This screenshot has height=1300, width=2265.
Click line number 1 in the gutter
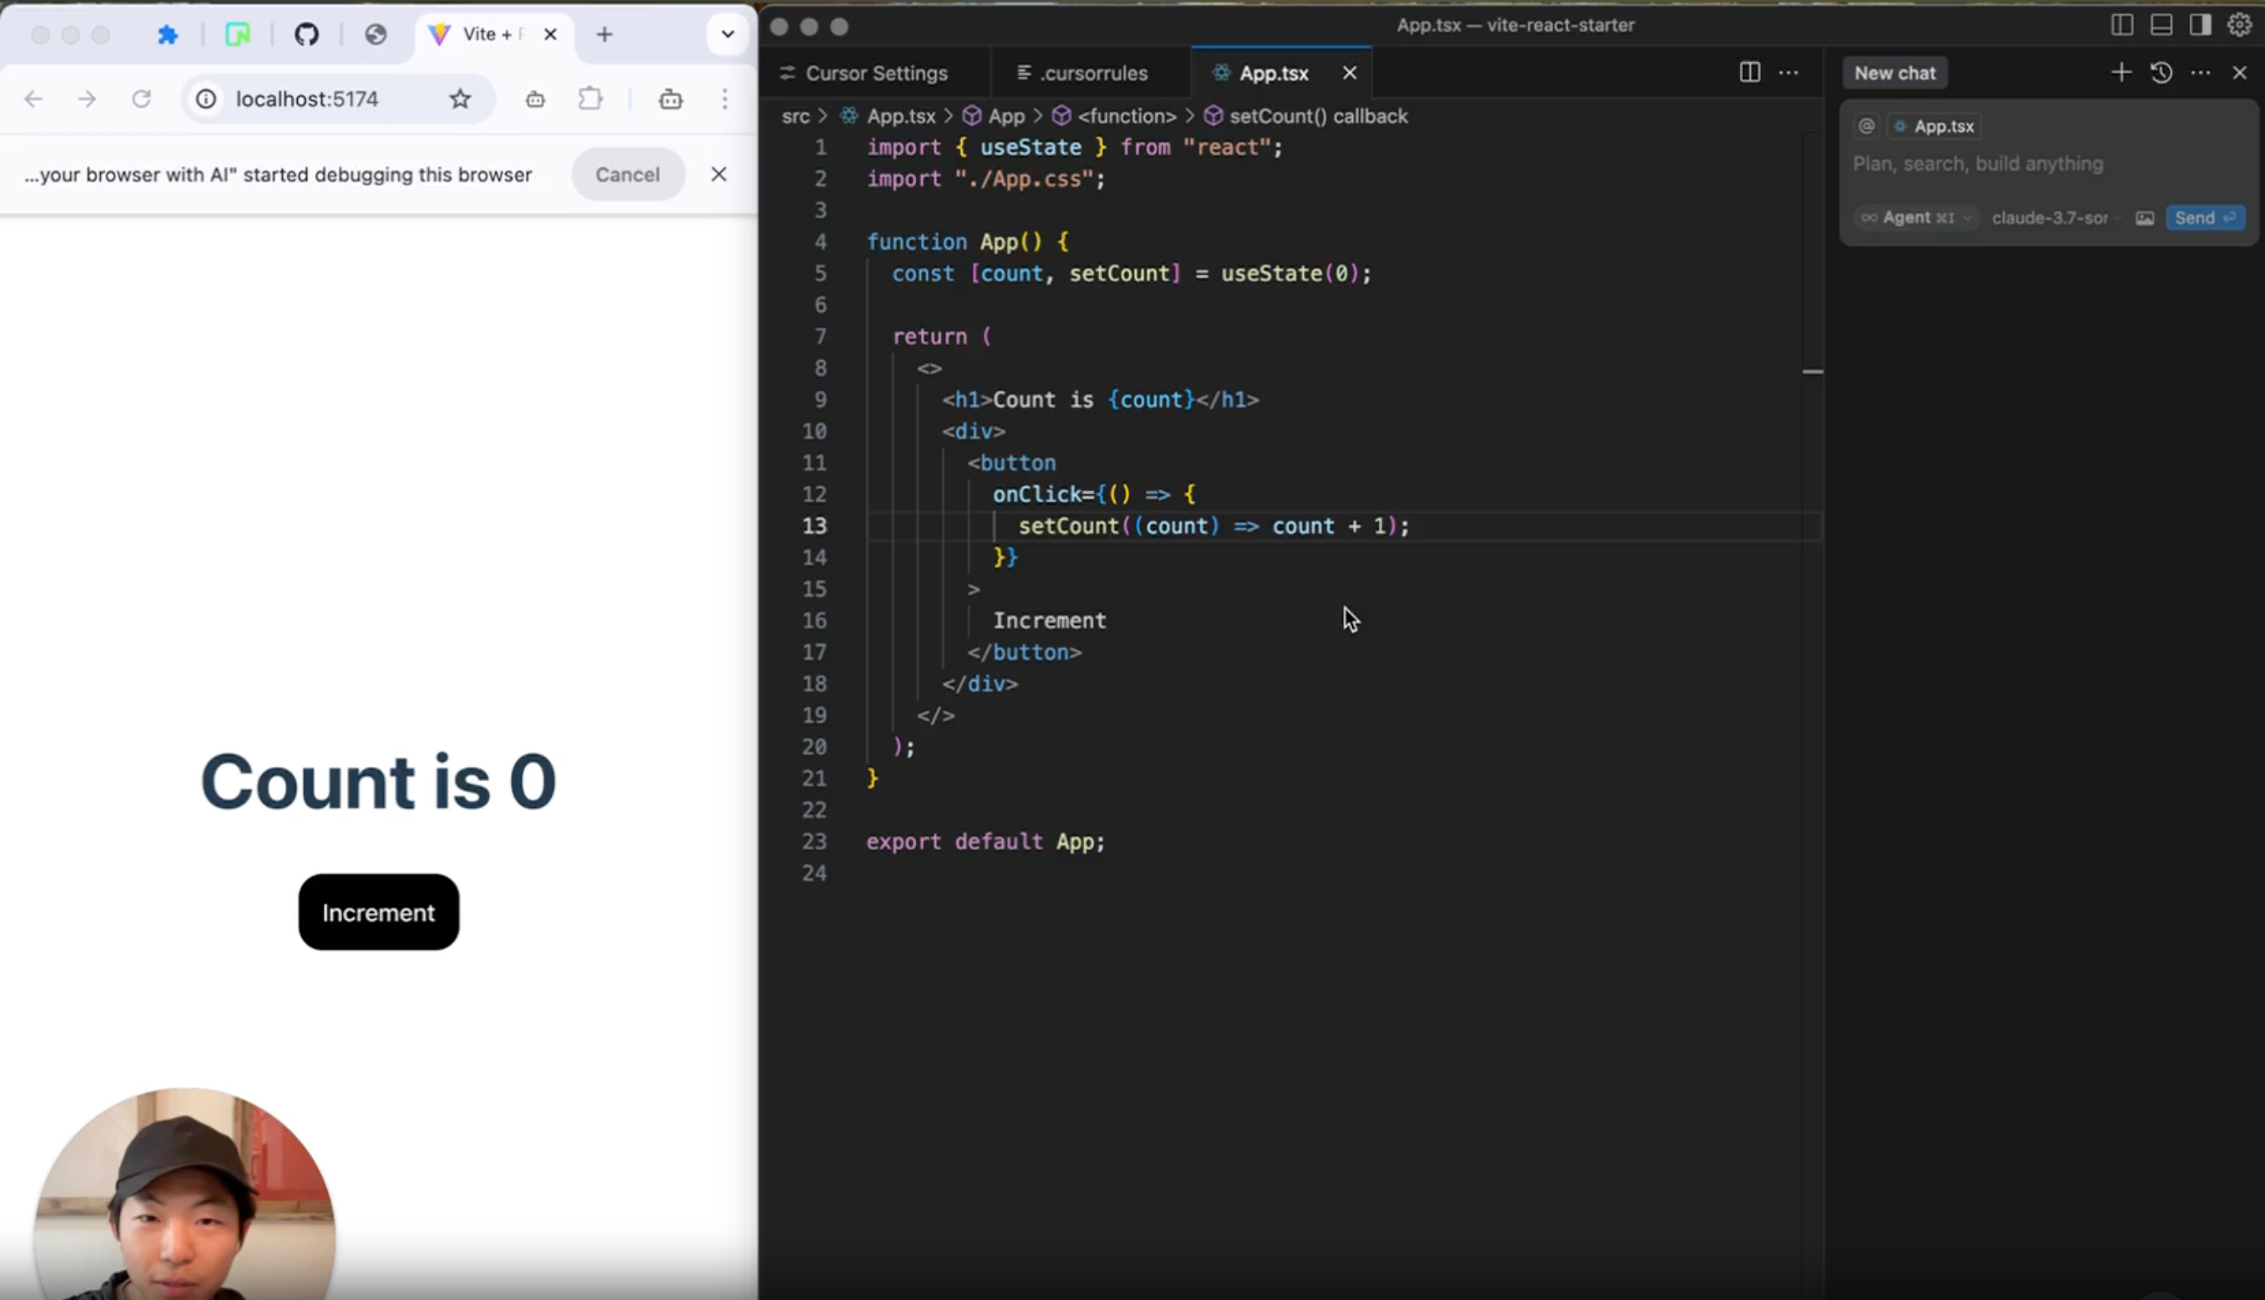pyautogui.click(x=821, y=148)
